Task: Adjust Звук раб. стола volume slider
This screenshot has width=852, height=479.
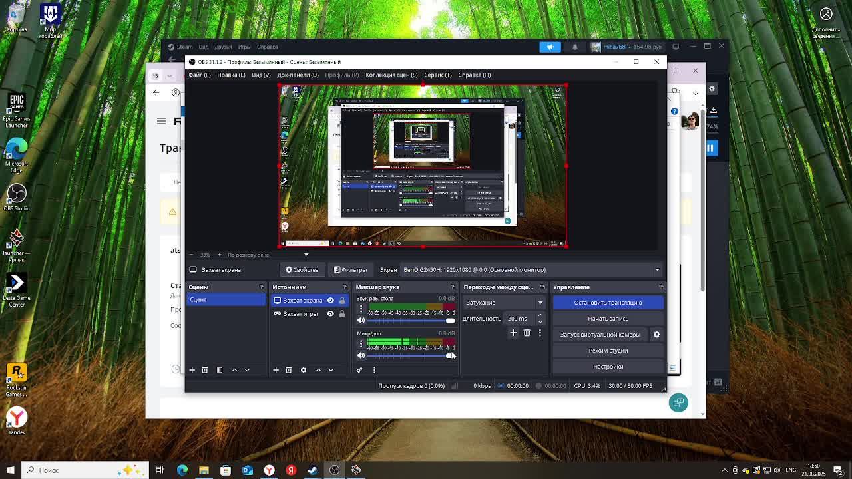Action: coord(411,321)
